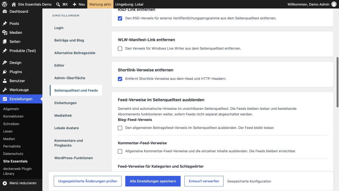Click the Menü reduzieren collapse arrow icon
Screen dimensions: 339x191
coord(5,183)
